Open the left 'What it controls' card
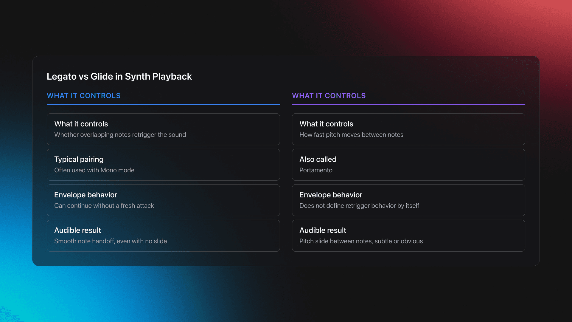 [163, 129]
